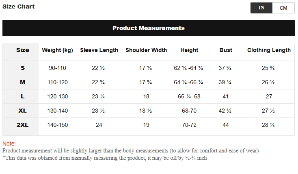Select the 2XL size row label

[x=23, y=125]
